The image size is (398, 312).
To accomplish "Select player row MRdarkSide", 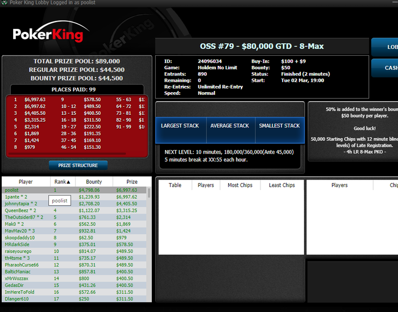I will click(74, 244).
